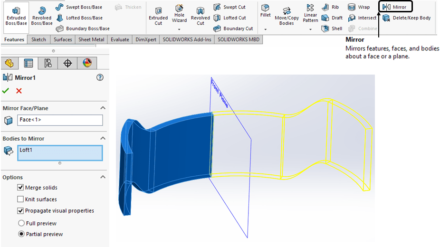
Task: Accept Mirror1 with green checkmark
Action: pyautogui.click(x=6, y=91)
